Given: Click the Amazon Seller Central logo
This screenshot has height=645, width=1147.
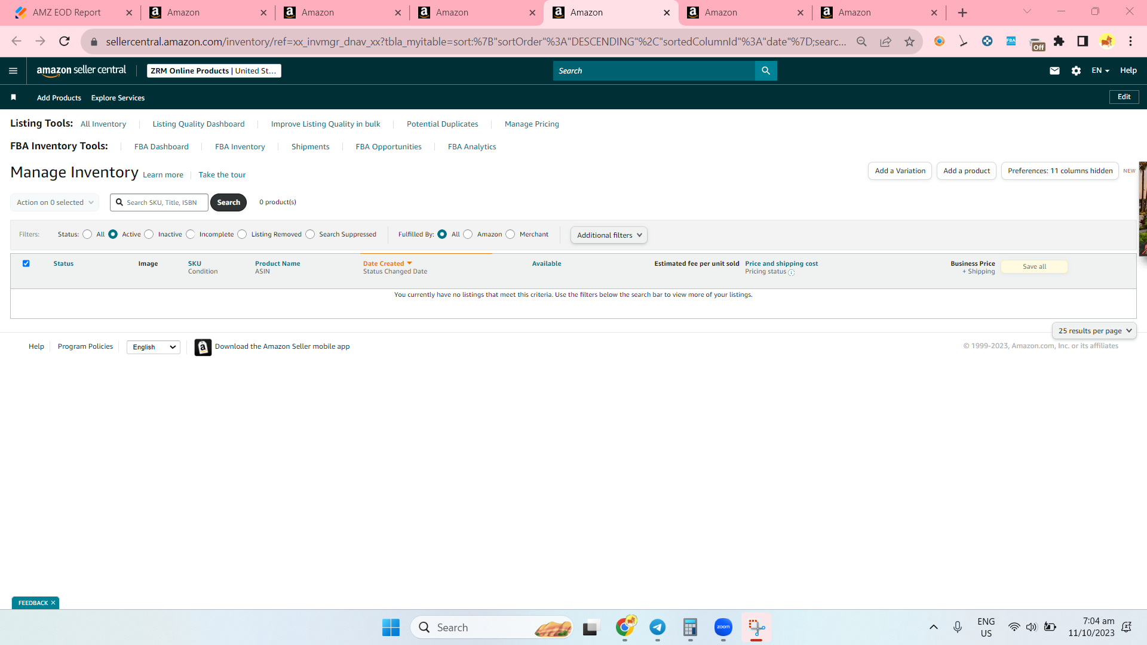Looking at the screenshot, I should 81,70.
